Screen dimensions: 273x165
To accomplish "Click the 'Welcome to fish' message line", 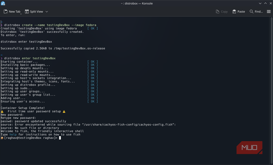I will coord(42,131).
